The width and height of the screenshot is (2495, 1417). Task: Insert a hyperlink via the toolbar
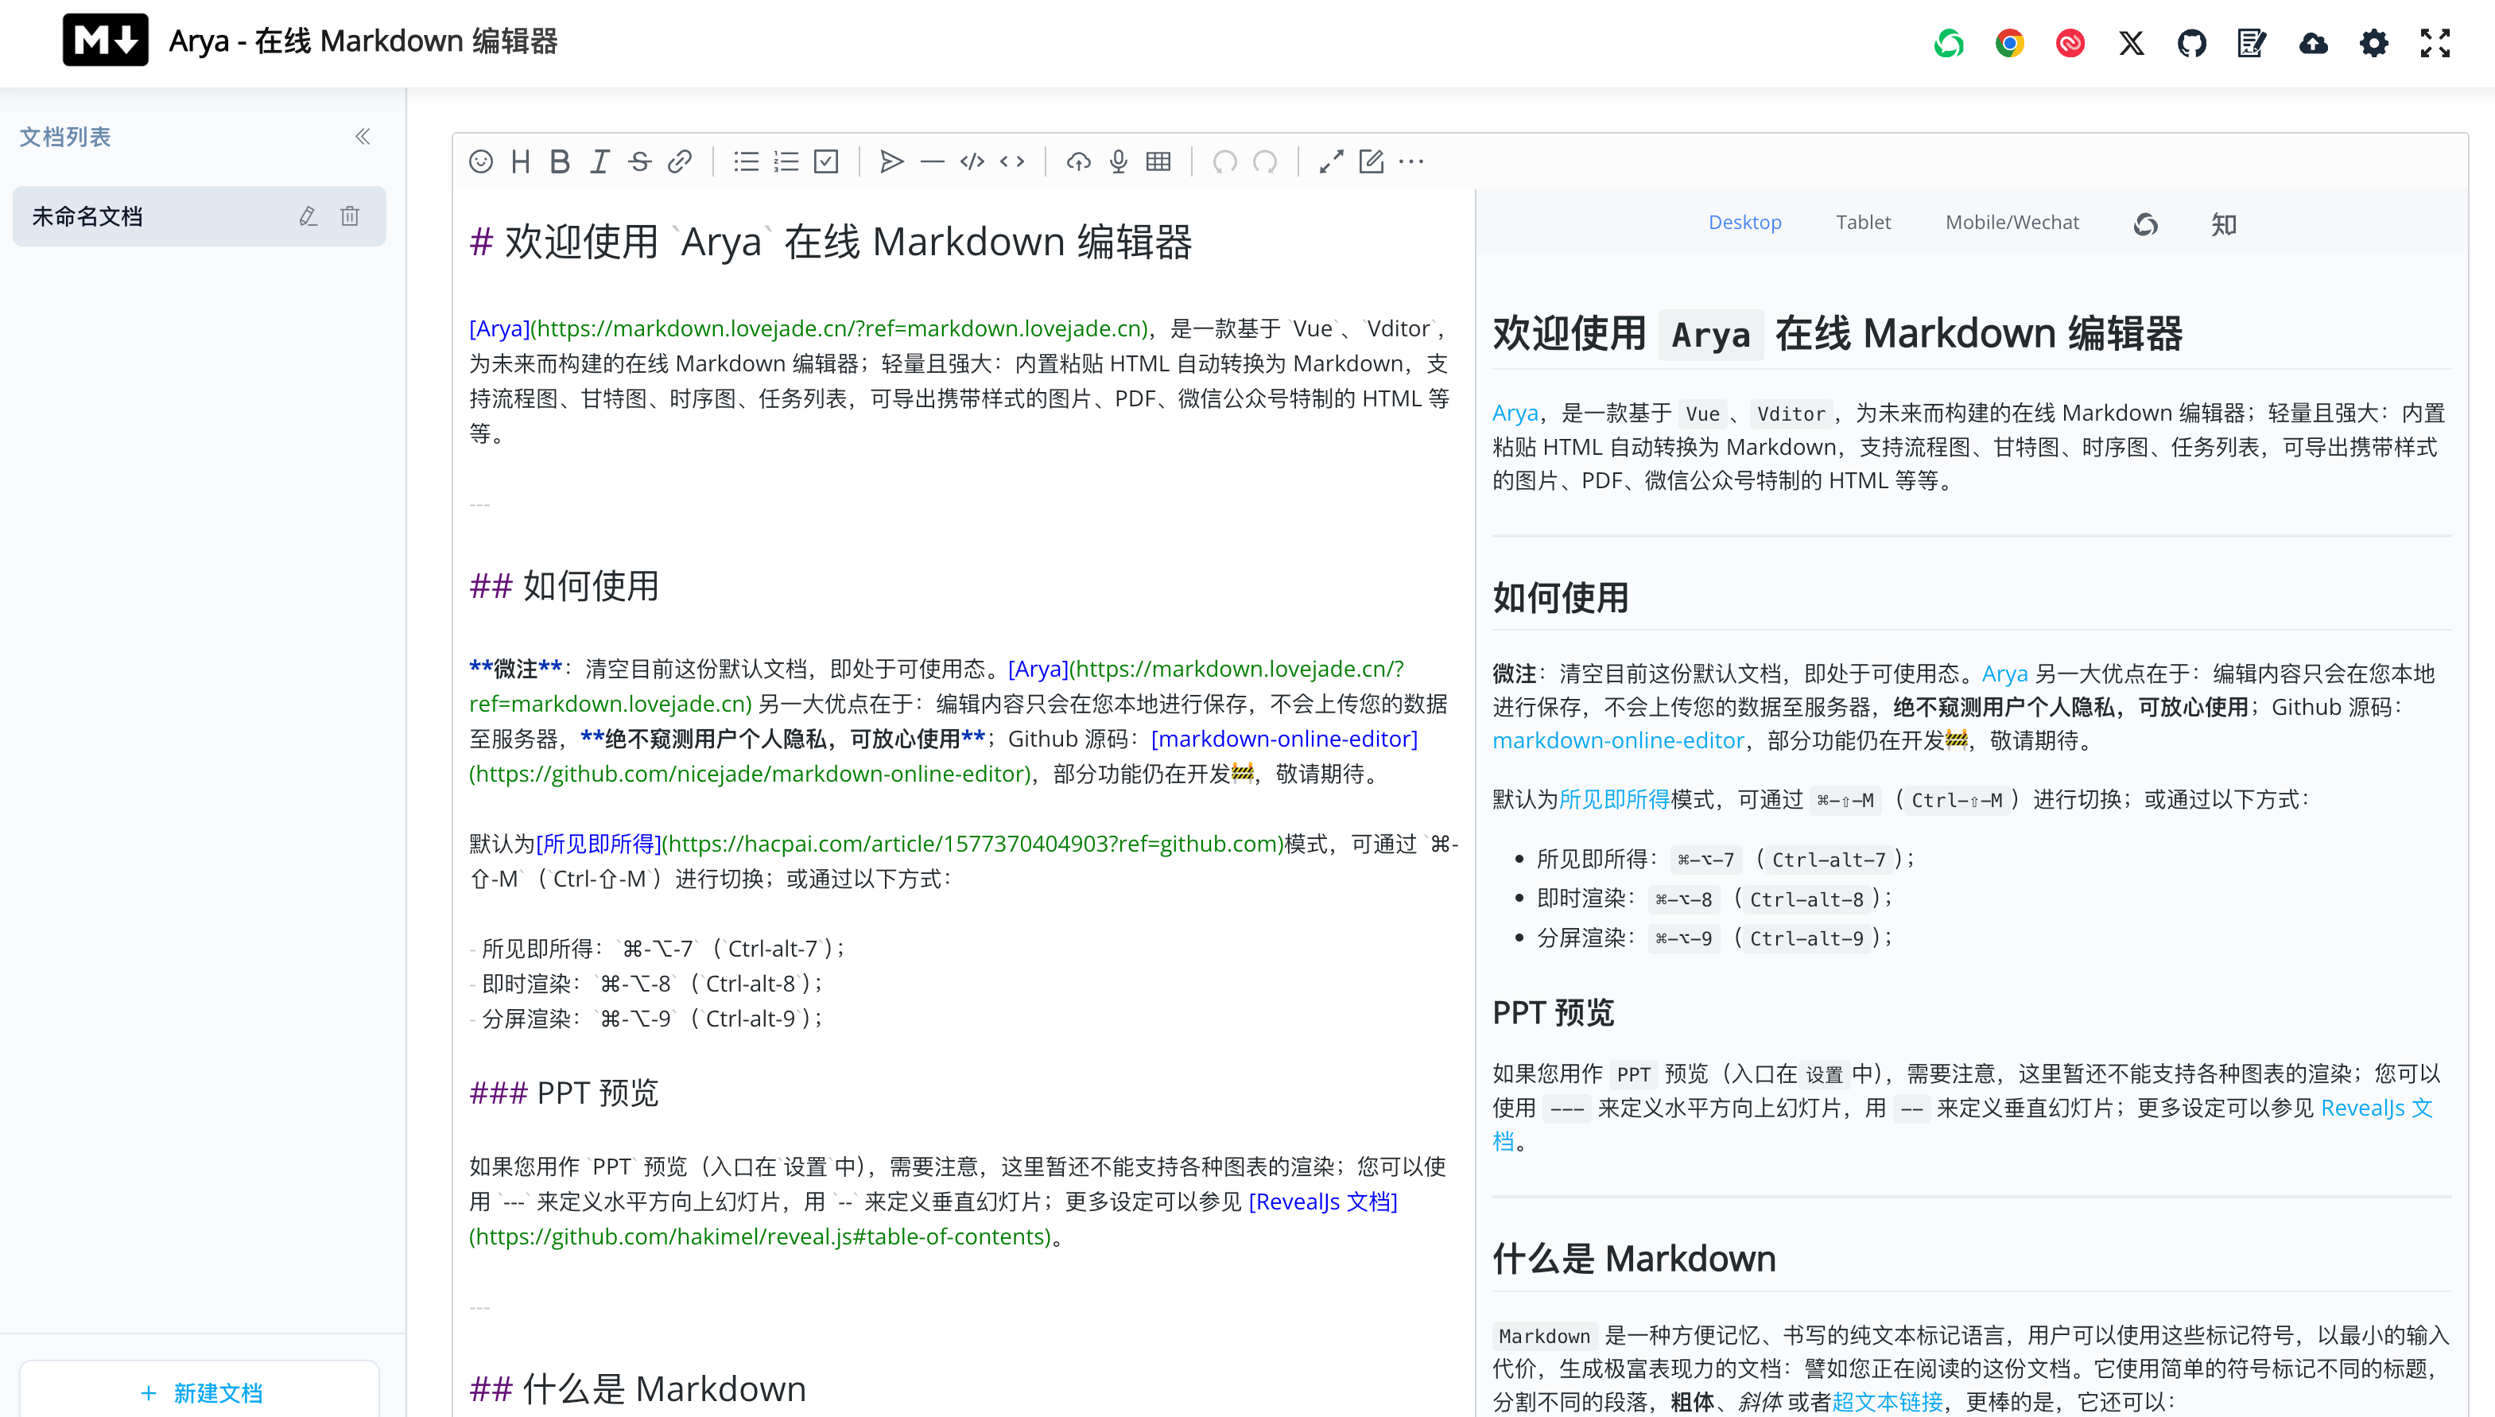679,161
